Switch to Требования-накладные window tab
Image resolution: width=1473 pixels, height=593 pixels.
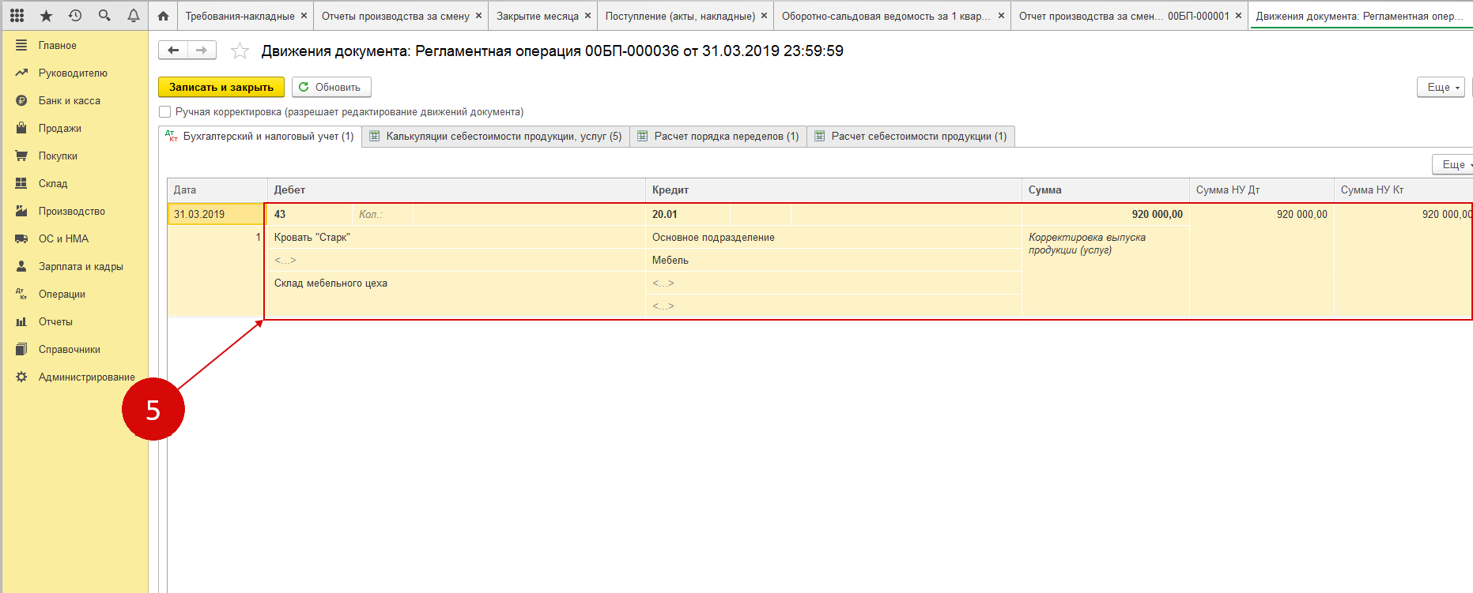[240, 16]
